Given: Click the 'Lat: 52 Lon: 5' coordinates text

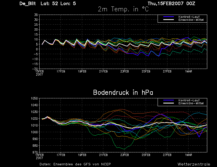Looking at the screenshot, I should pos(58,4).
